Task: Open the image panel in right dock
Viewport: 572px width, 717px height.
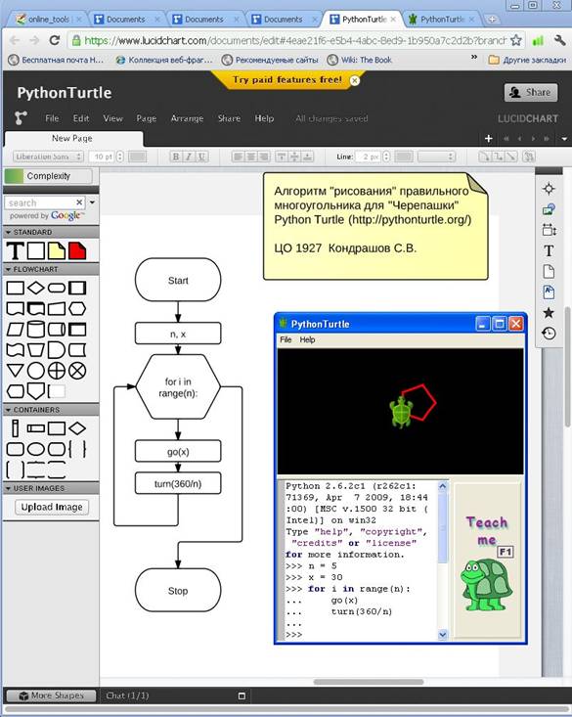Action: coord(549,209)
